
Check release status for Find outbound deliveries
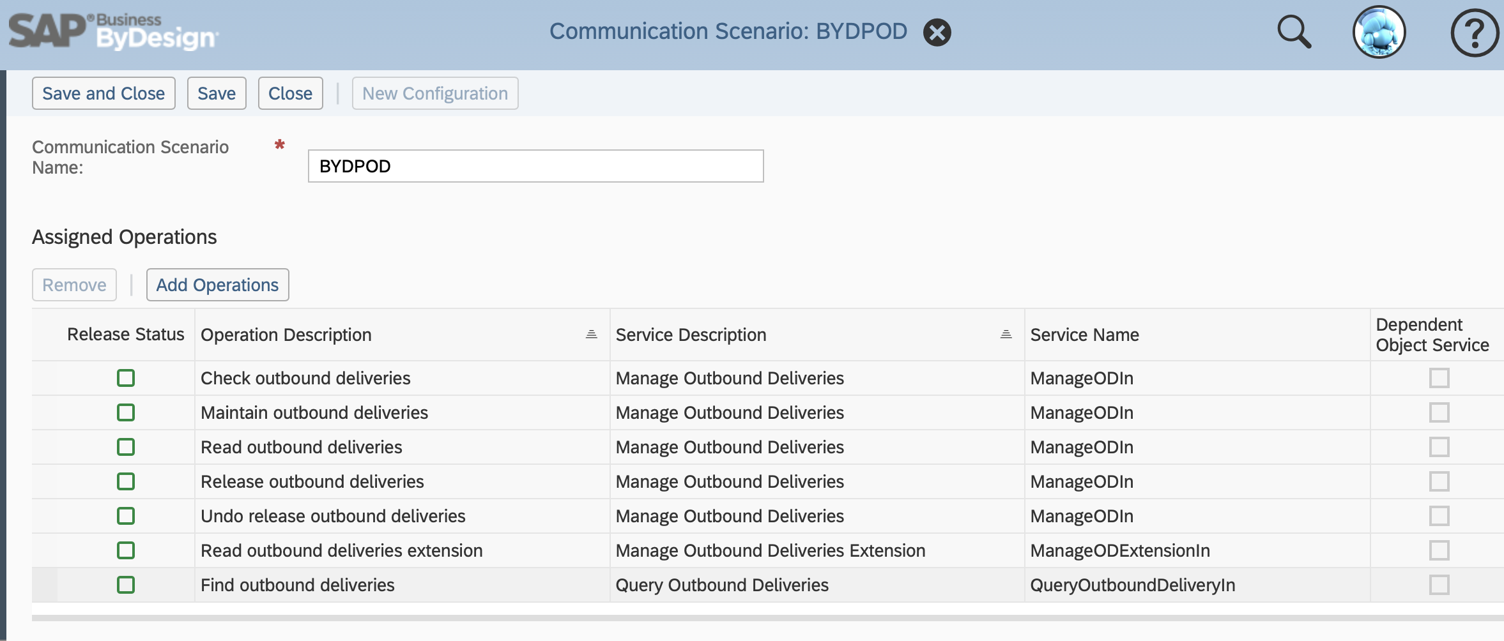(125, 584)
